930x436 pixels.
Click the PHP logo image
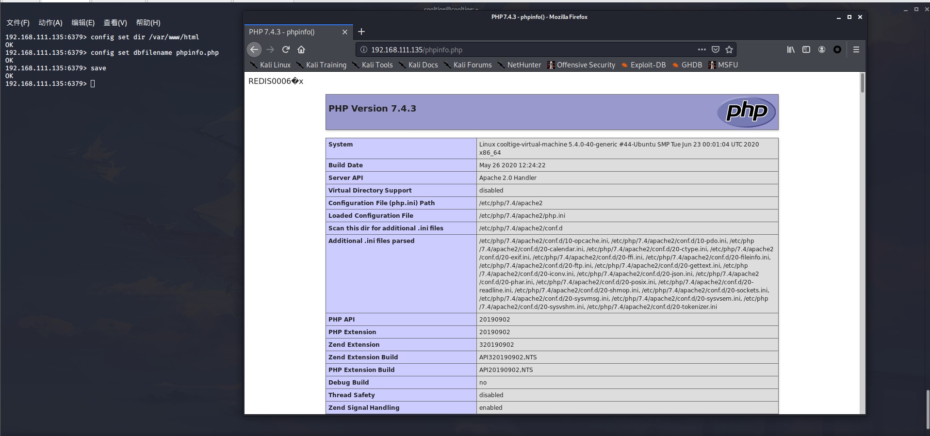tap(746, 112)
